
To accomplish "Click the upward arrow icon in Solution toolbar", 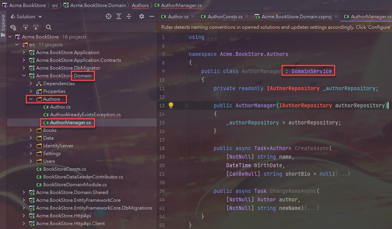I will coord(26,27).
